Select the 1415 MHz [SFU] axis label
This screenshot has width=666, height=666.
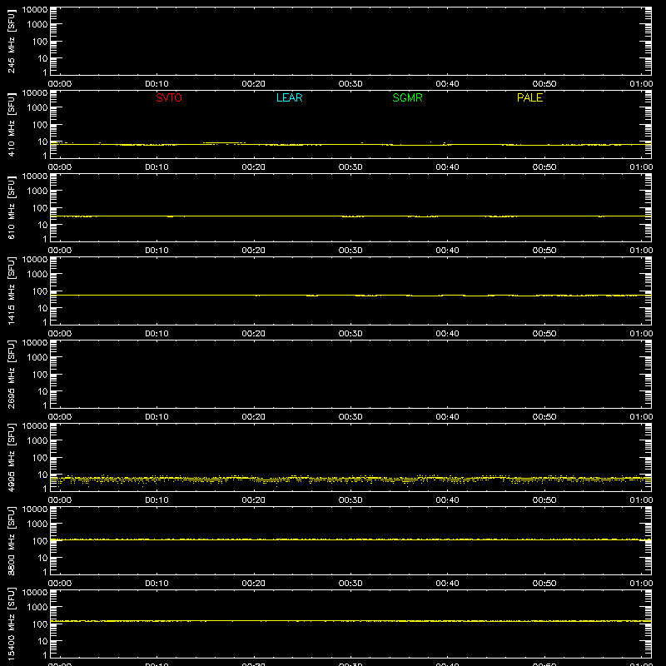[x=11, y=291]
